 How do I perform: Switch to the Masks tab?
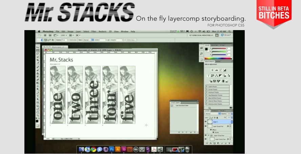coord(218,62)
